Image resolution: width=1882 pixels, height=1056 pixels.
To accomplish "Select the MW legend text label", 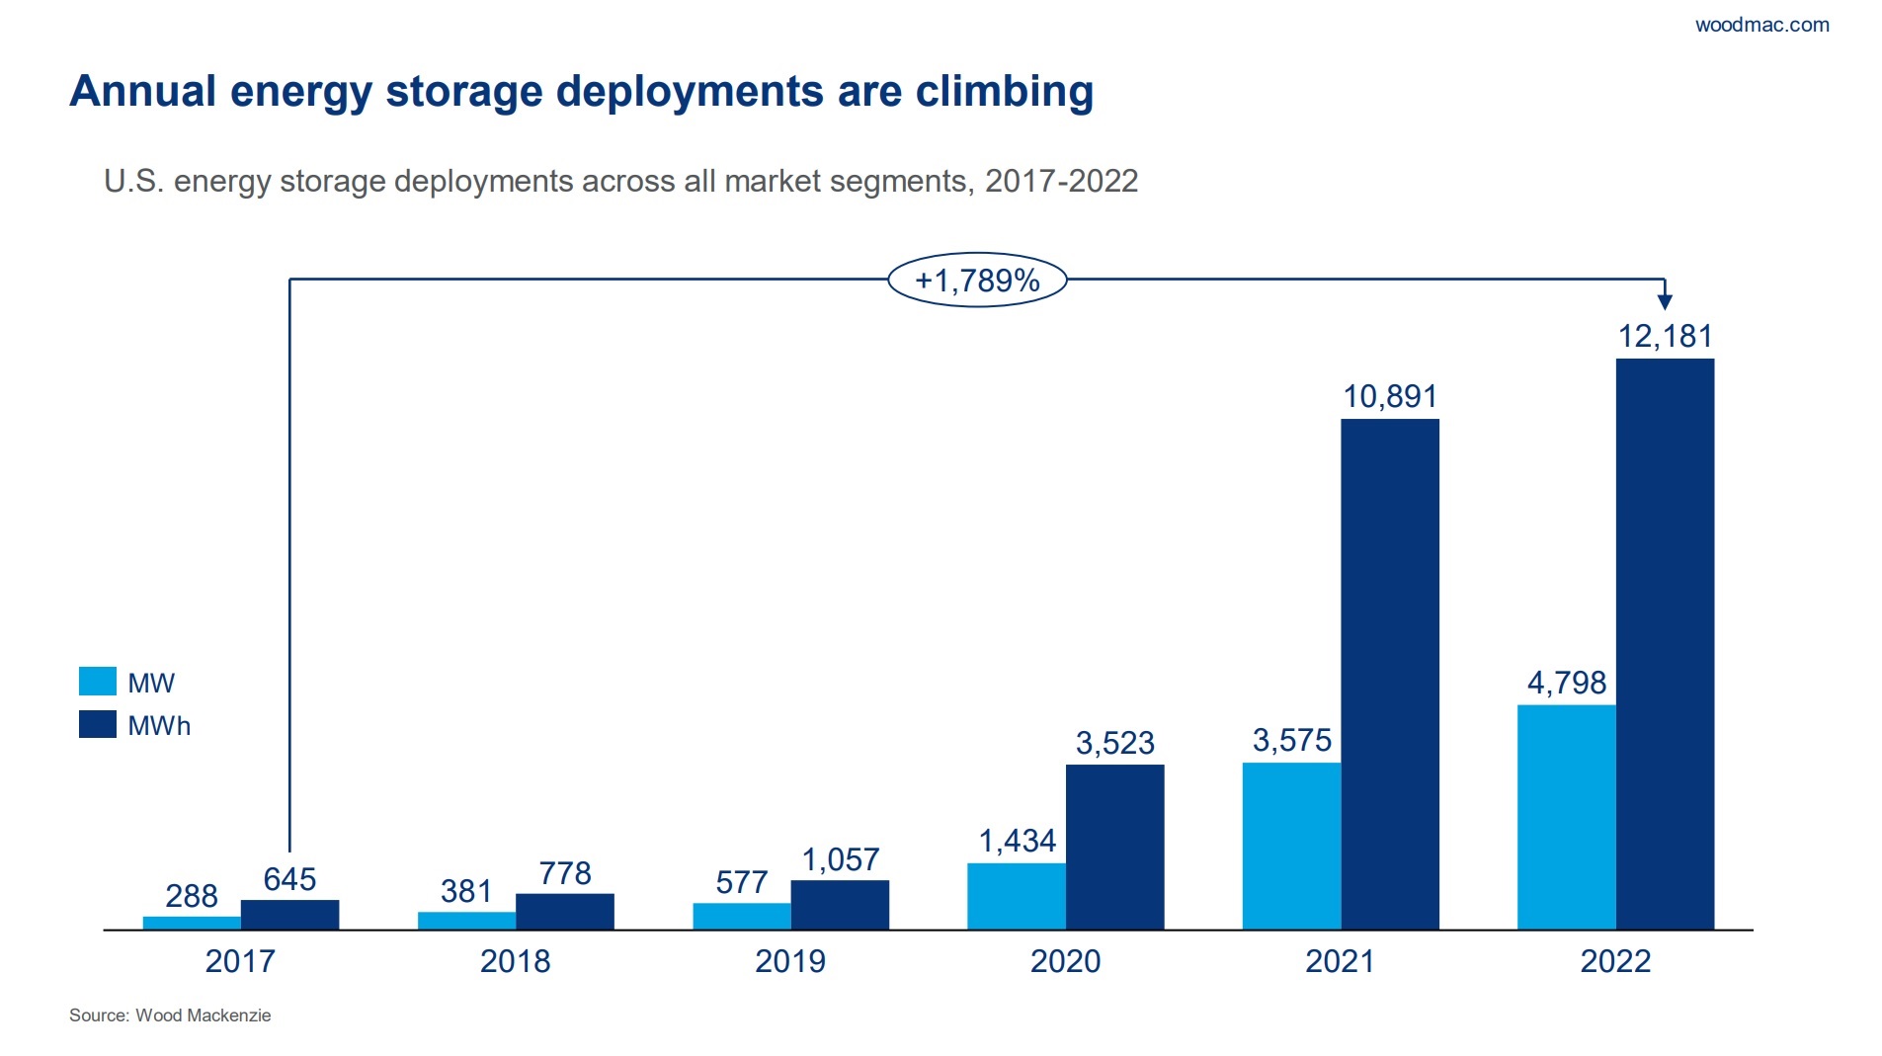I will coord(153,682).
